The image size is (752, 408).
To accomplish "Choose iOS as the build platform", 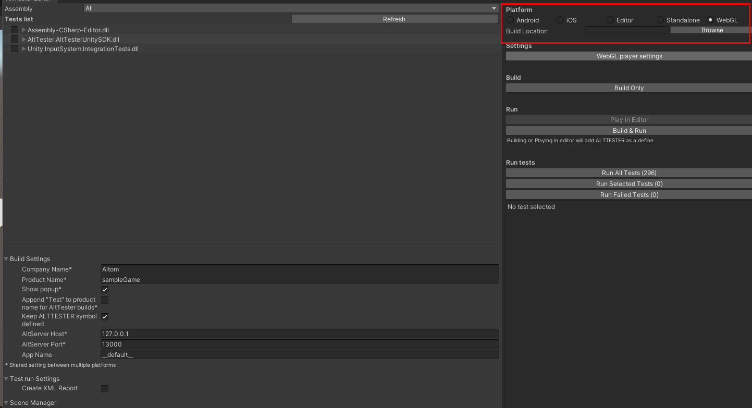I will click(x=560, y=20).
